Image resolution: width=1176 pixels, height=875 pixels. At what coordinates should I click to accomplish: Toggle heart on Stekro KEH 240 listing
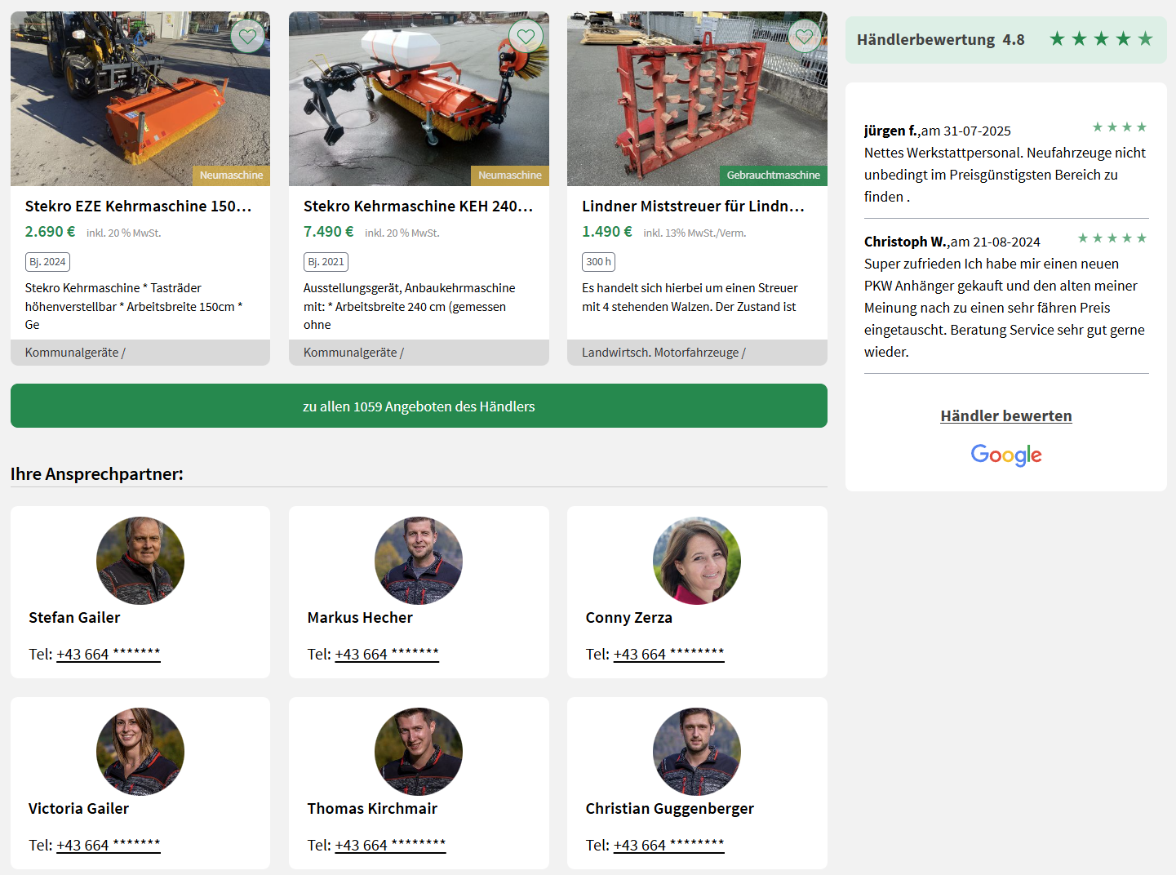pos(526,36)
